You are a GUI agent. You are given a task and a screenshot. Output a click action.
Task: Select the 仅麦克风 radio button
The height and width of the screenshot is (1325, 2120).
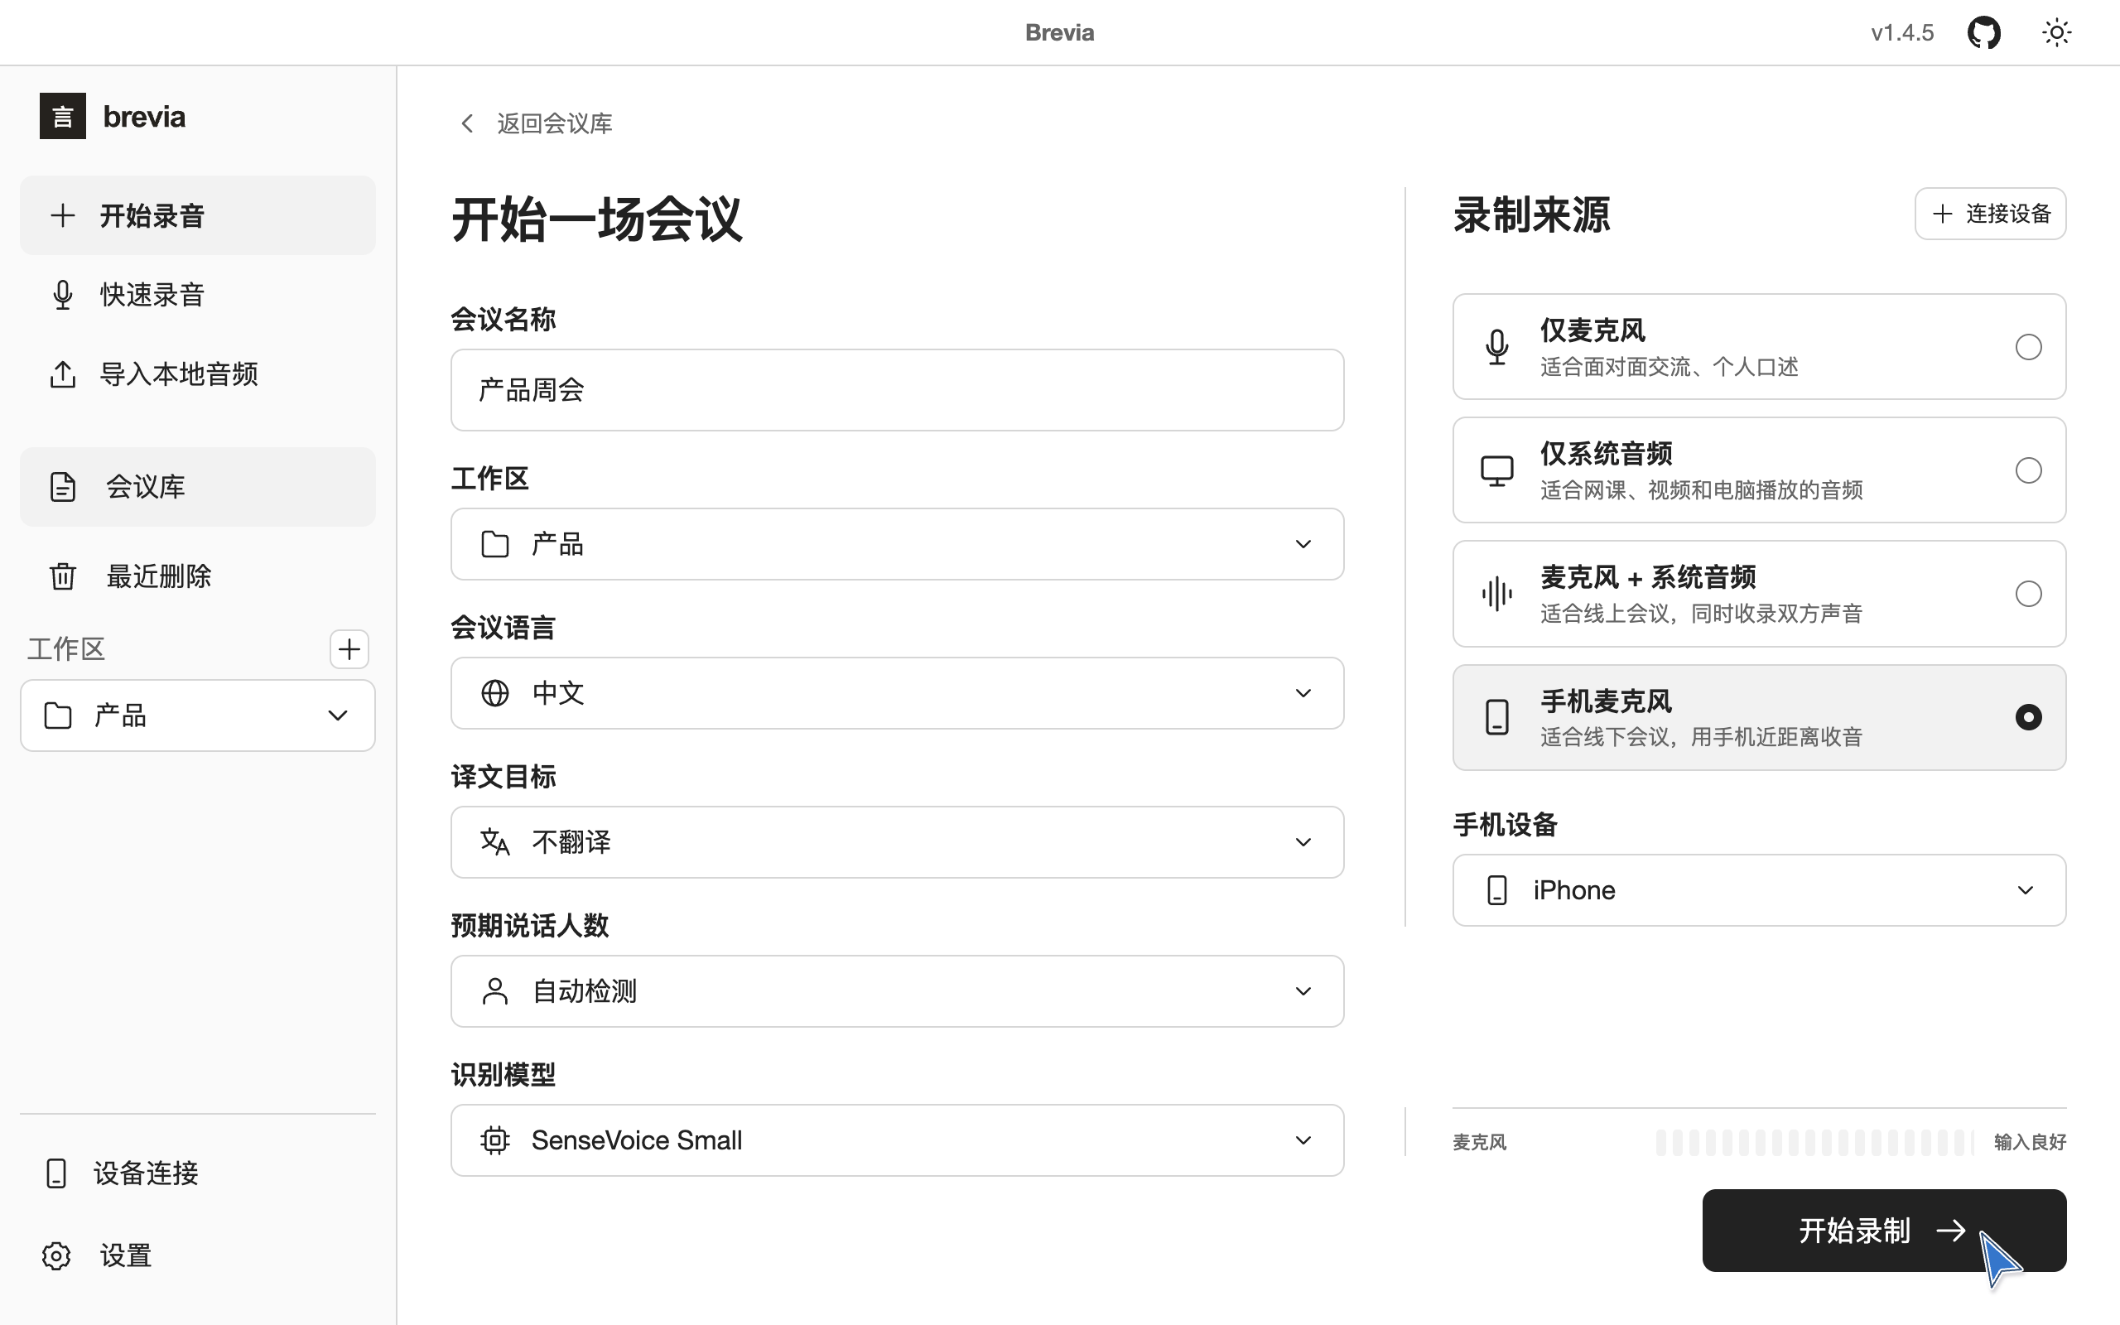(2028, 347)
